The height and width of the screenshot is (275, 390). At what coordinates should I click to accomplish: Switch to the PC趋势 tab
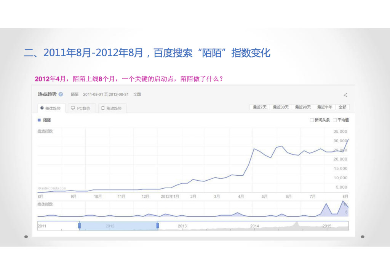click(82, 108)
